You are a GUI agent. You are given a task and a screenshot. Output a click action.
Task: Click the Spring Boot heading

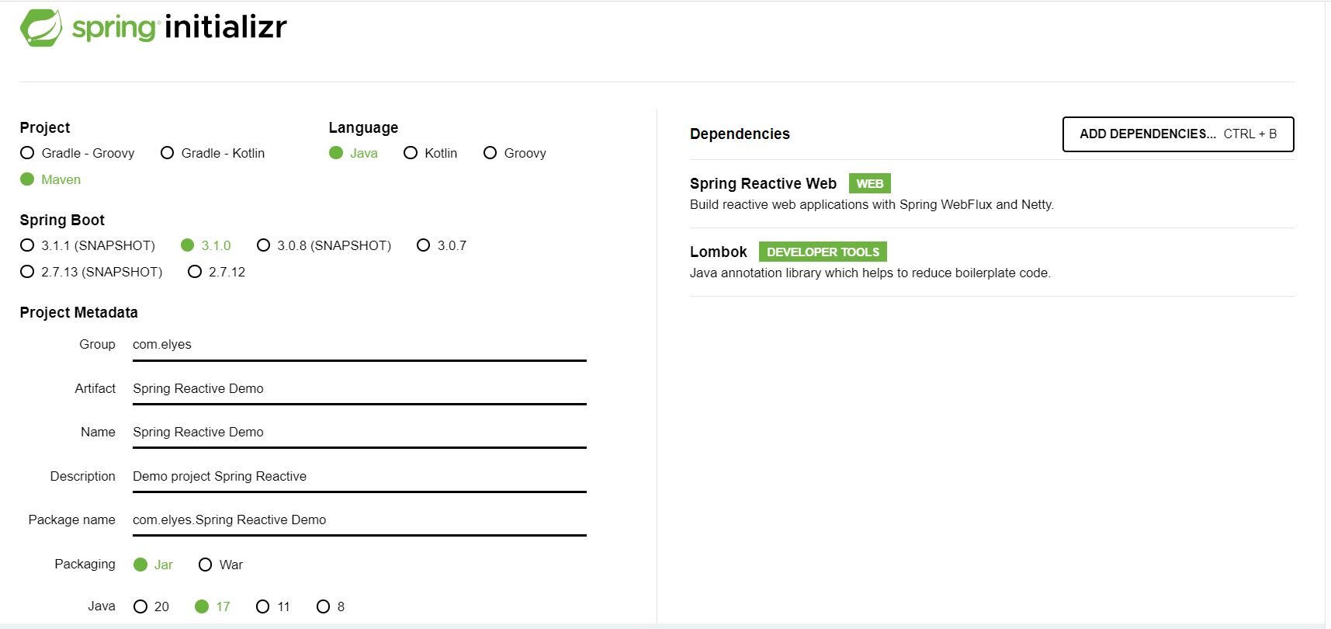[x=62, y=220]
